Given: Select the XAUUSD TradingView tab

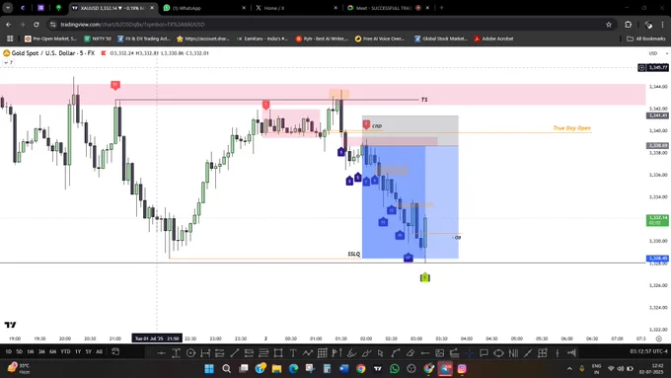Looking at the screenshot, I should (112, 8).
